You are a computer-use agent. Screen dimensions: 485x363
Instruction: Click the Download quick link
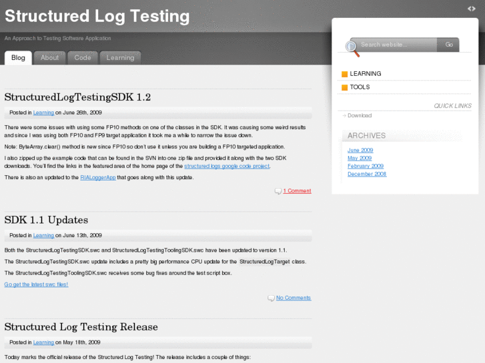point(360,115)
